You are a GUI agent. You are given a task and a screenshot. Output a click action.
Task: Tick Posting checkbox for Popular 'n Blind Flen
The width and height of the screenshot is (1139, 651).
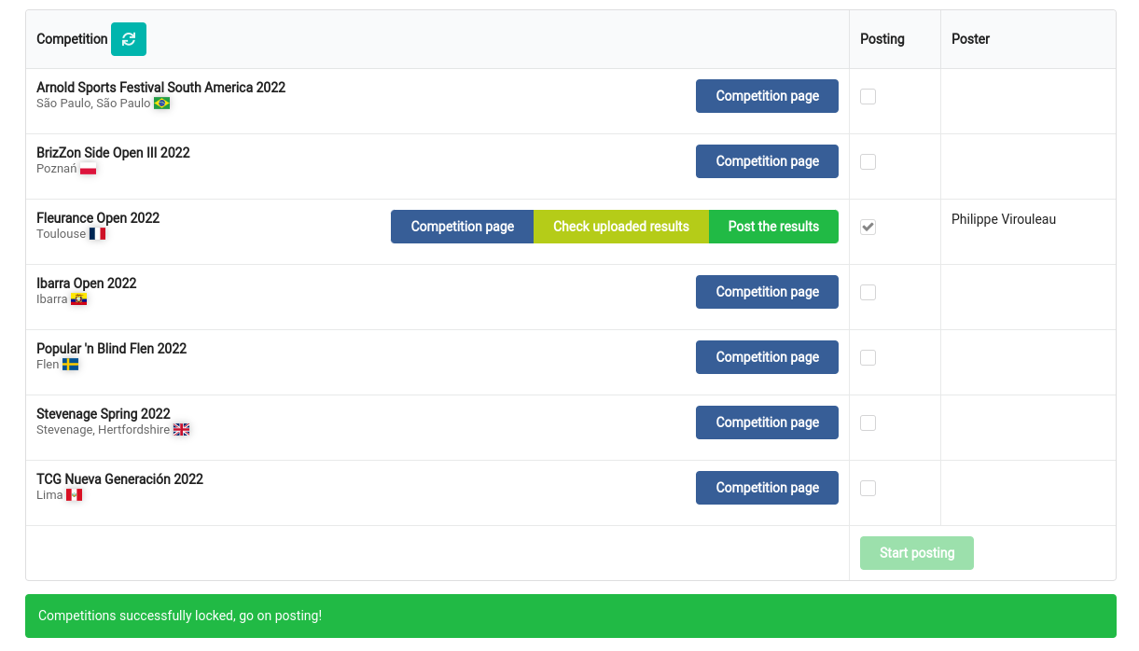868,357
